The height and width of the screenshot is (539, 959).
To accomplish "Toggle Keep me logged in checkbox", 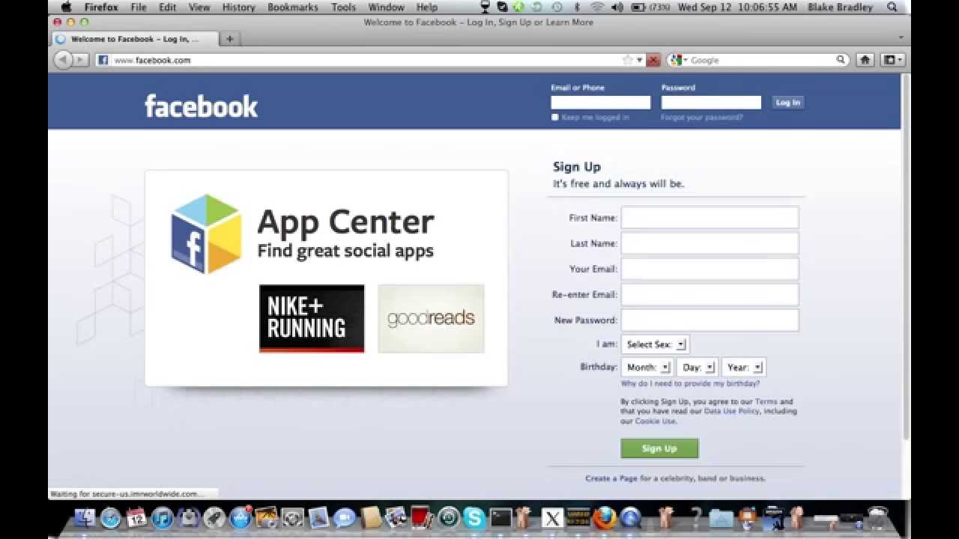I will [555, 118].
